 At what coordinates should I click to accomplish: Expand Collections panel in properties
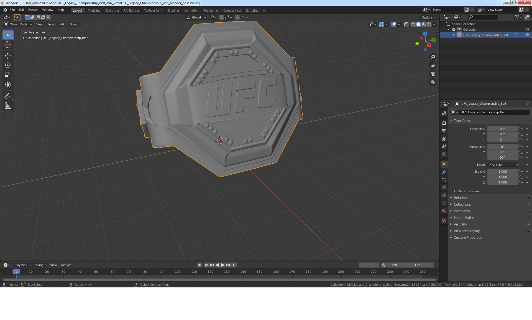coord(462,204)
